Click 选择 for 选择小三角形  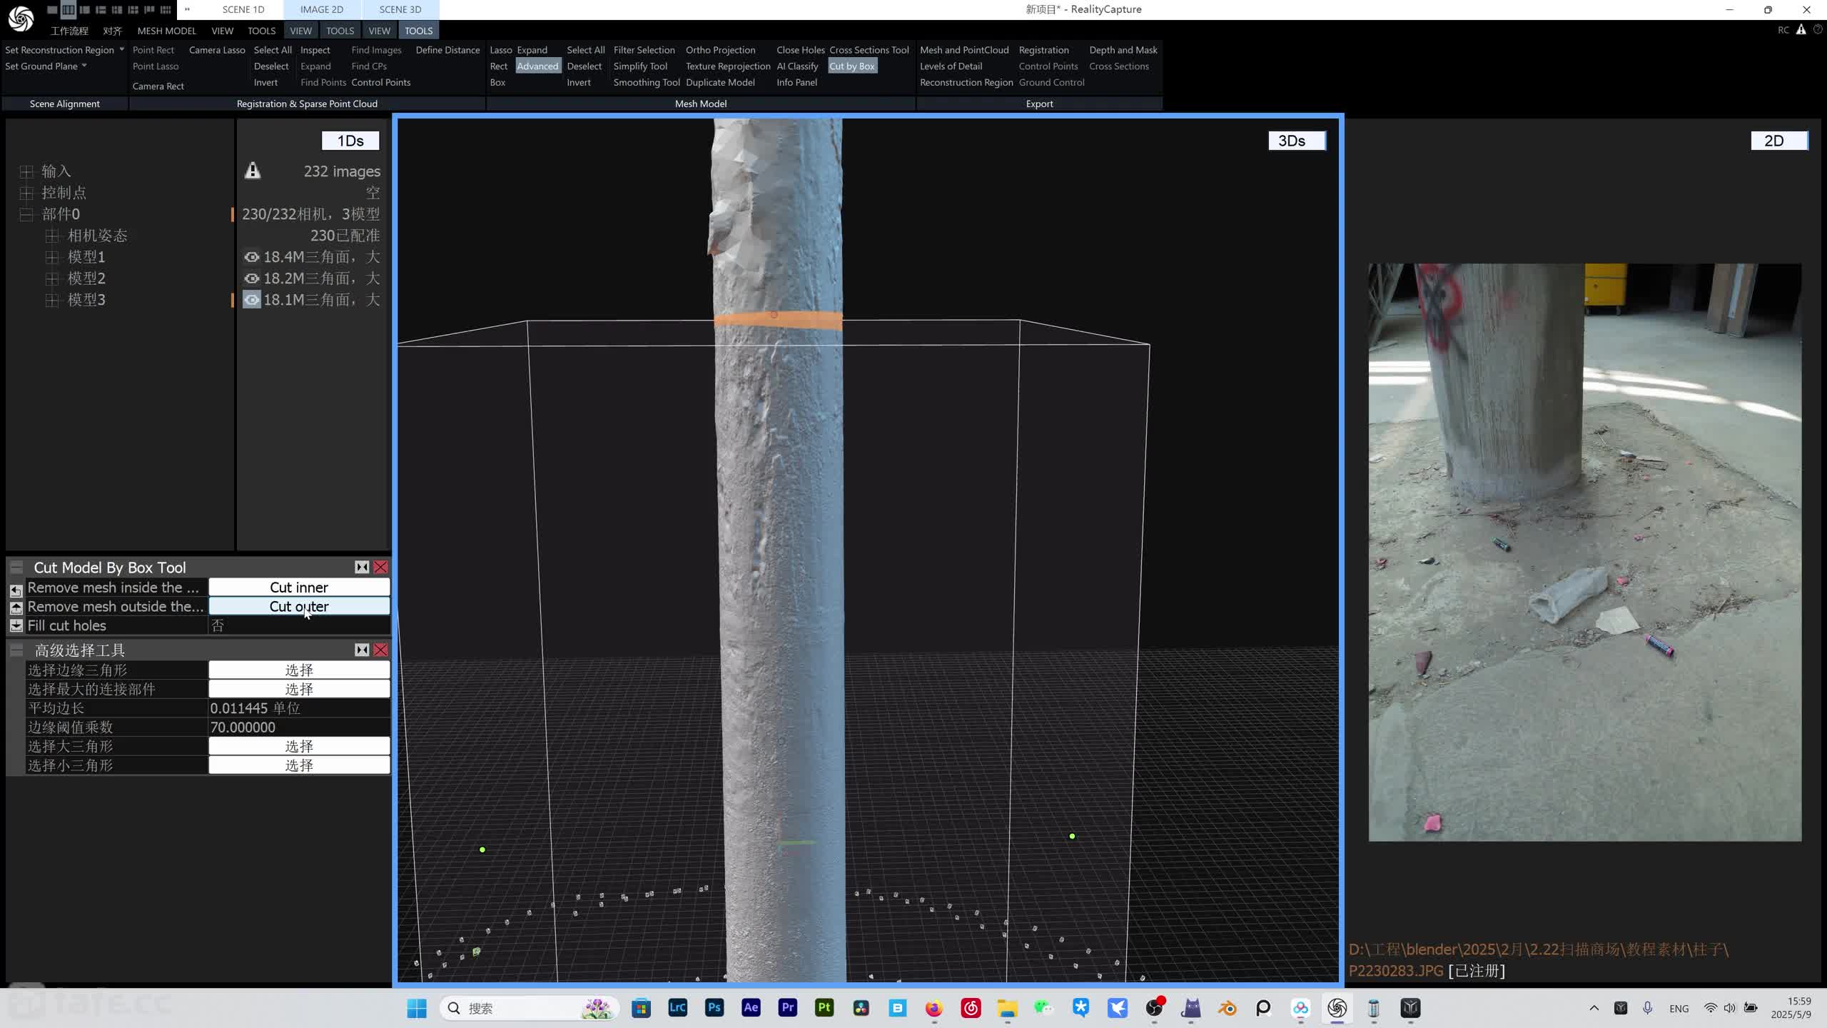(x=299, y=766)
